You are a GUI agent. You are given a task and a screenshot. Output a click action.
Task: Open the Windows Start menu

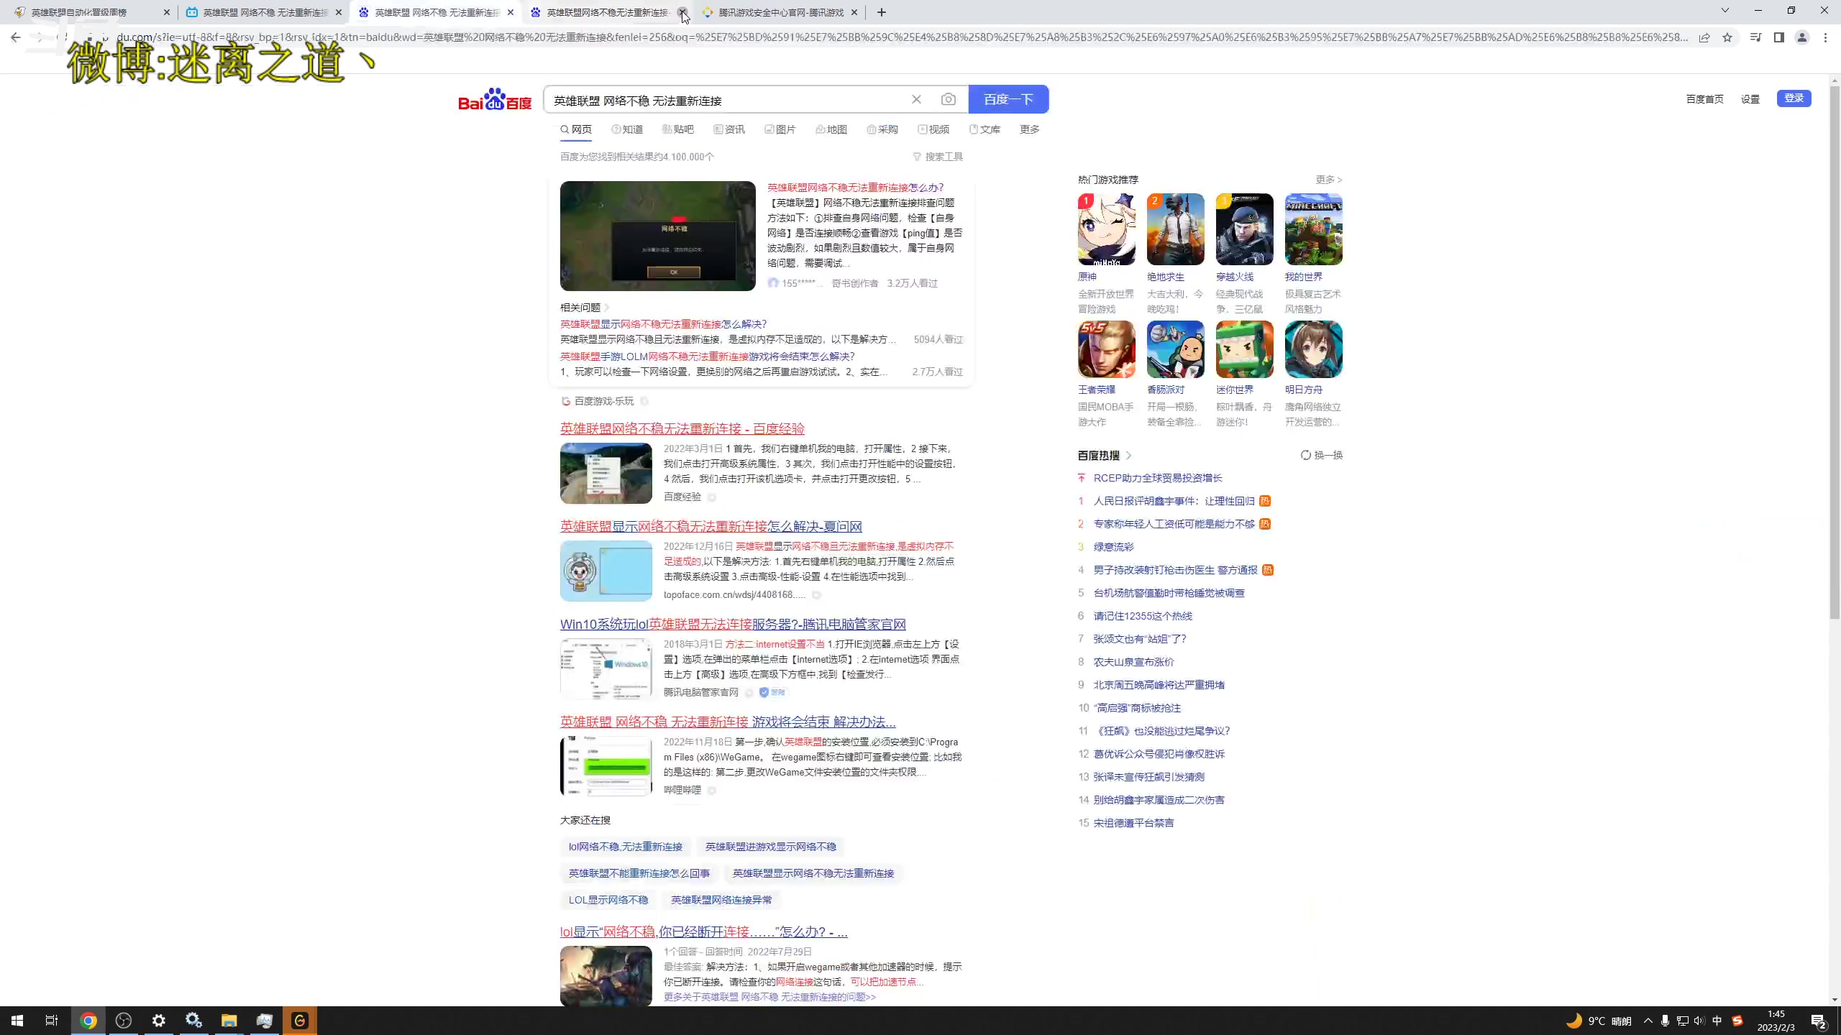point(16,1020)
